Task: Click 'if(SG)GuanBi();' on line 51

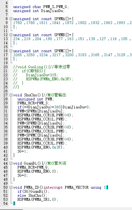Action: coord(33,191)
